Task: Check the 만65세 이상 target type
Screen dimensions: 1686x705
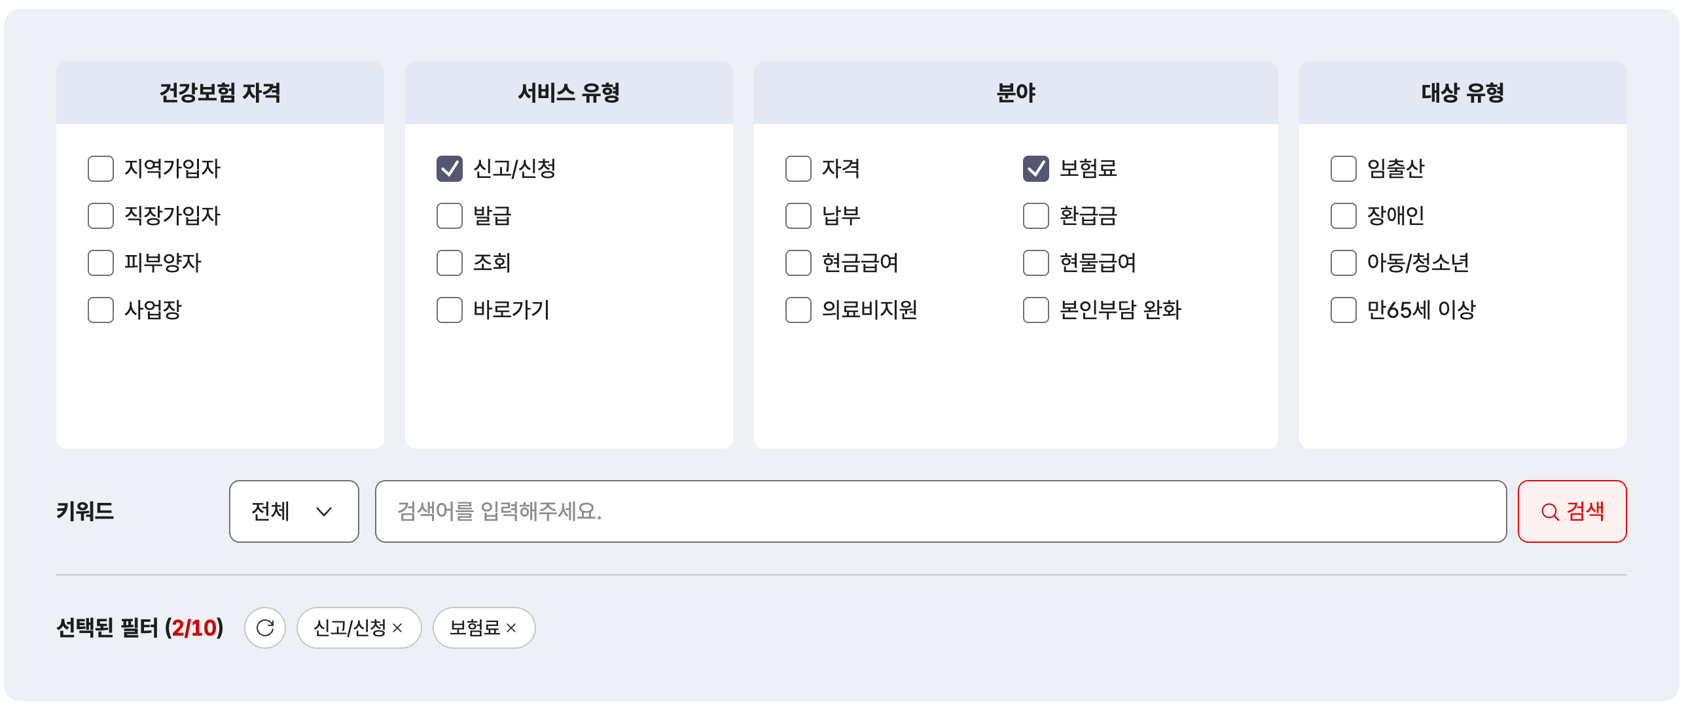Action: 1342,310
